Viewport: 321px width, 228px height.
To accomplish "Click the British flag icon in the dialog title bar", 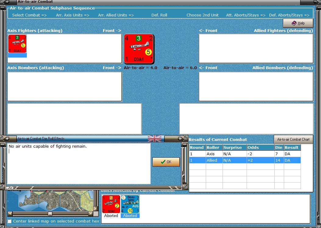I will pyautogui.click(x=154, y=139).
